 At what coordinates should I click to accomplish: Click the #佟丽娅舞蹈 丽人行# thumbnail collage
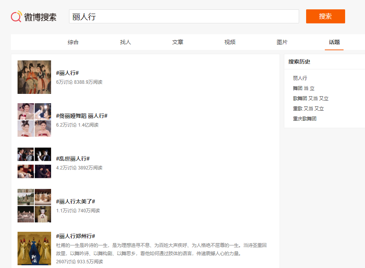point(34,120)
